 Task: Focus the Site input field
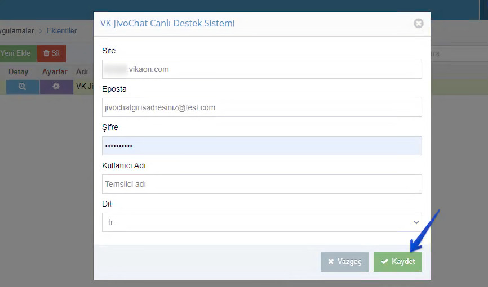coord(261,69)
